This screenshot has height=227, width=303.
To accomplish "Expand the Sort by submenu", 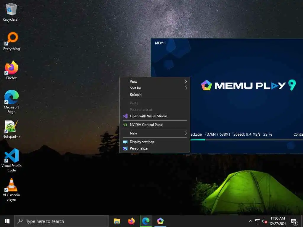I will pos(155,88).
